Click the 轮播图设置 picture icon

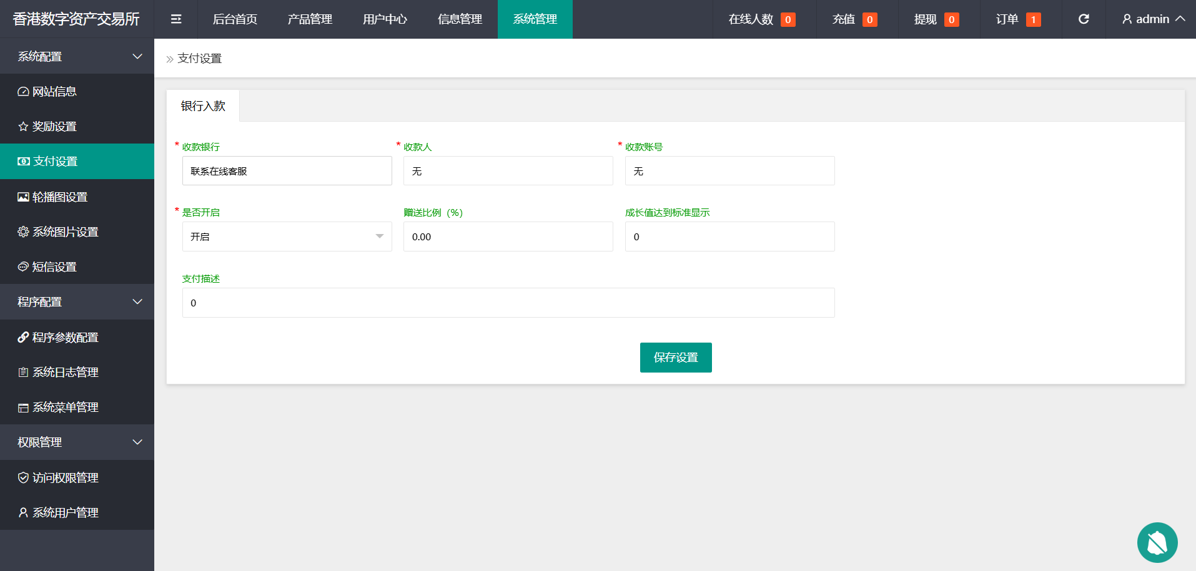(23, 197)
